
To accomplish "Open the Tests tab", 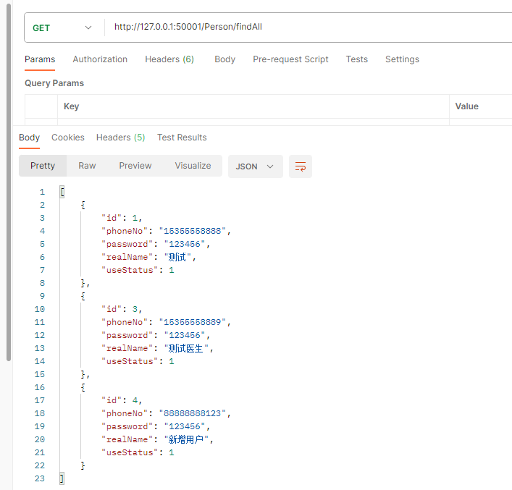I will coord(356,59).
